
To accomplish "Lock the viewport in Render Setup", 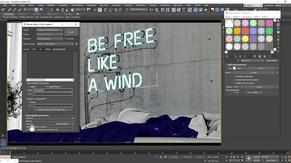I will click(76, 44).
